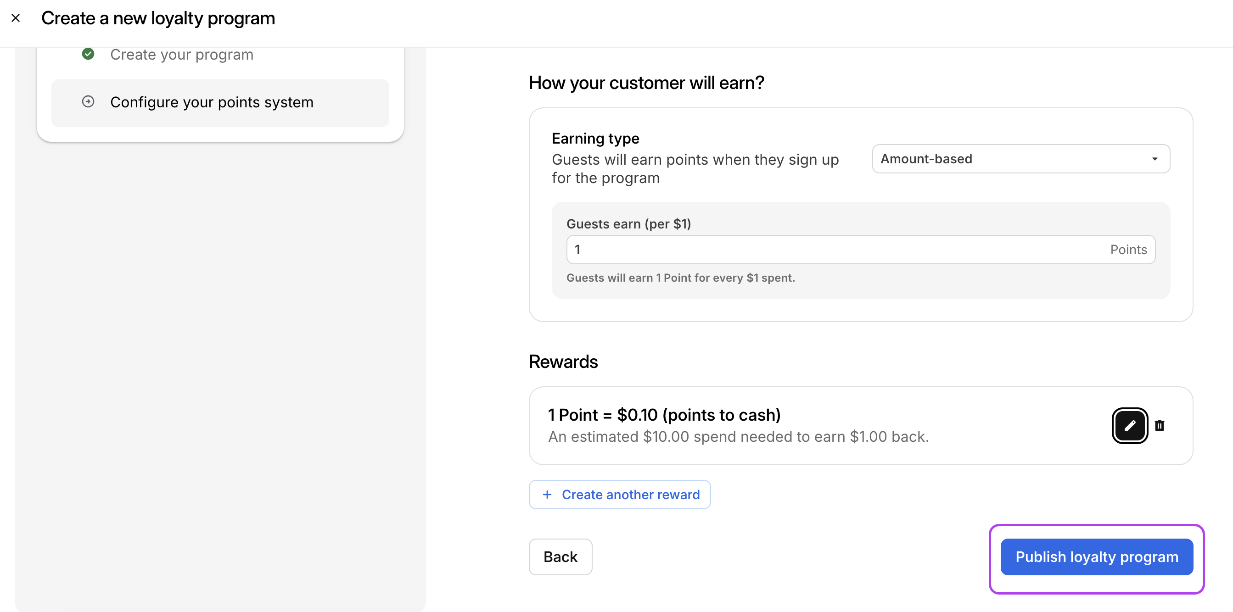Image resolution: width=1233 pixels, height=612 pixels.
Task: Click the plus icon for another reward
Action: coord(547,494)
